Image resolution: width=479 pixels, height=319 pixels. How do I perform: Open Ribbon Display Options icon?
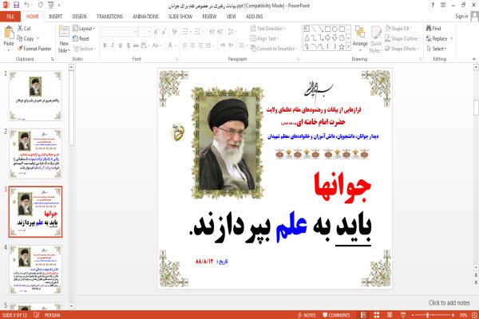pyautogui.click(x=443, y=5)
